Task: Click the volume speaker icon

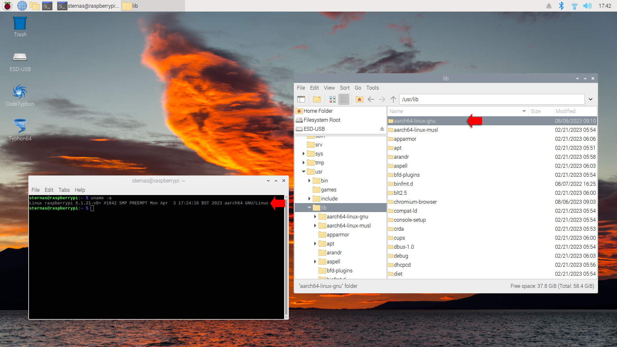Action: click(x=587, y=6)
